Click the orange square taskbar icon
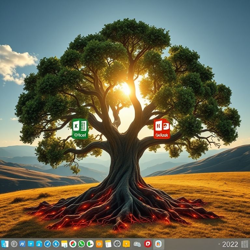250x250 pixels. click(x=99, y=244)
